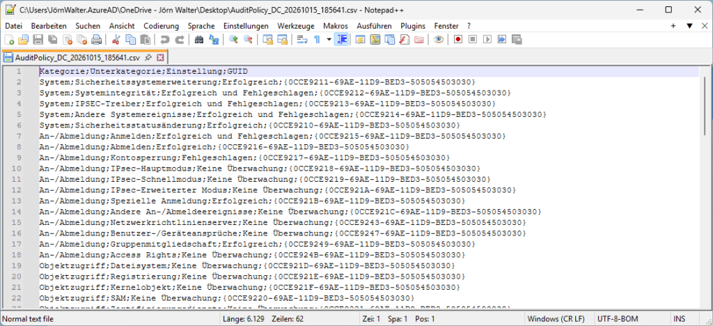This screenshot has height=326, width=713.
Task: Create a new file with toolbar icon
Action: click(8, 40)
